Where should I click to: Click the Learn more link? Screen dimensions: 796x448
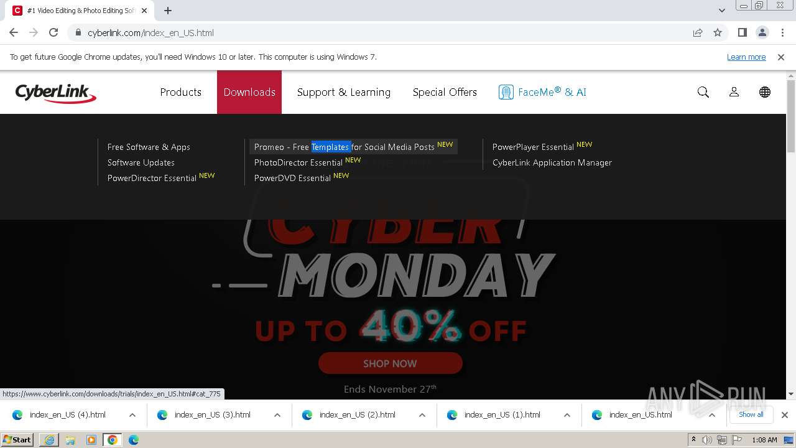pos(746,57)
